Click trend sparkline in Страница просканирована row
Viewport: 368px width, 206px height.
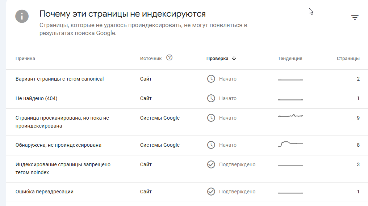pos(290,116)
